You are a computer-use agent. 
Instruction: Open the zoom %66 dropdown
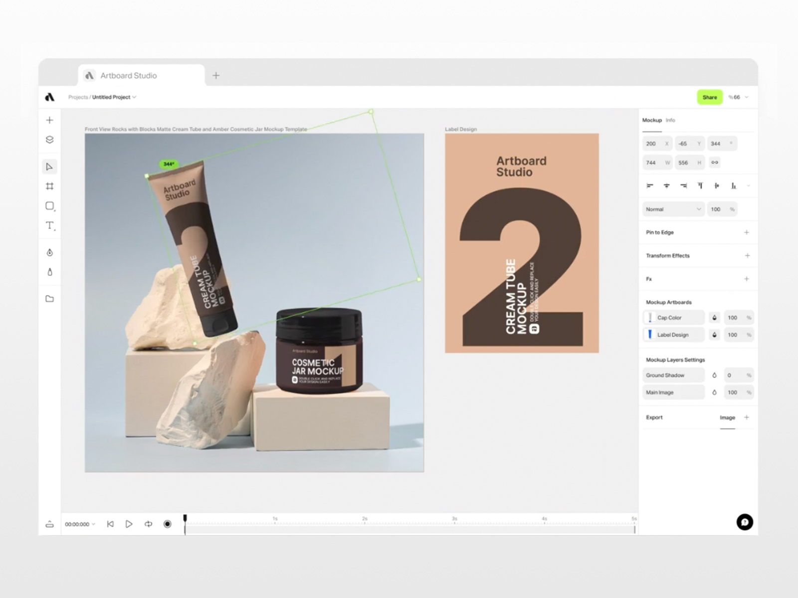click(x=738, y=97)
